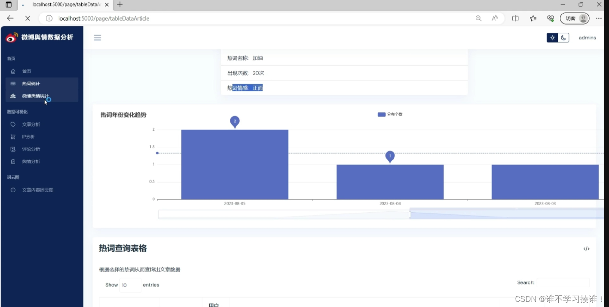Click the table Search input field
The width and height of the screenshot is (609, 307).
(563, 283)
